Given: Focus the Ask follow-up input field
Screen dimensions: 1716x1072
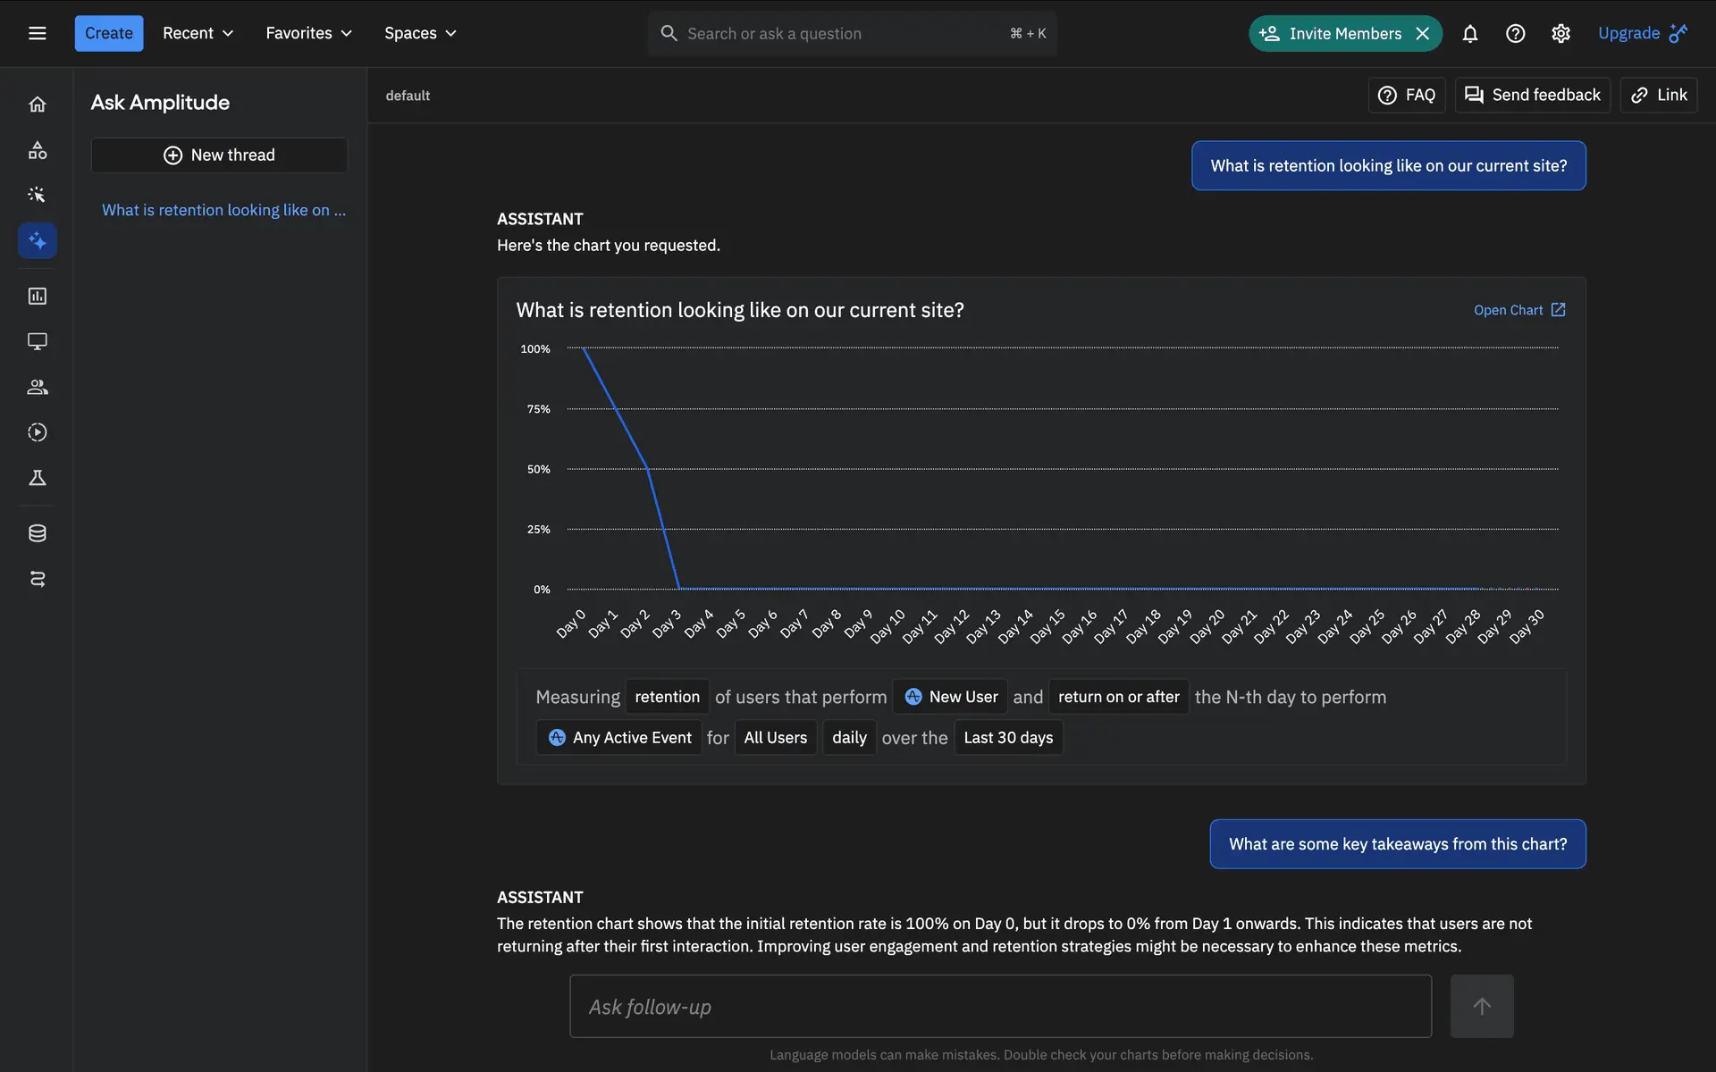Looking at the screenshot, I should tap(999, 1006).
